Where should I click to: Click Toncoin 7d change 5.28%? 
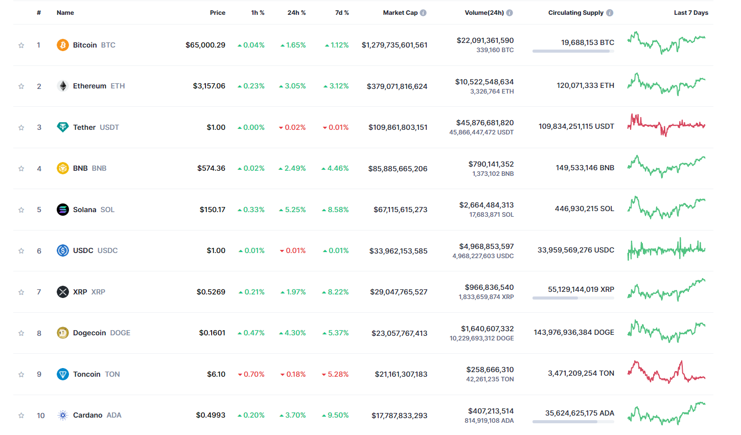(335, 374)
